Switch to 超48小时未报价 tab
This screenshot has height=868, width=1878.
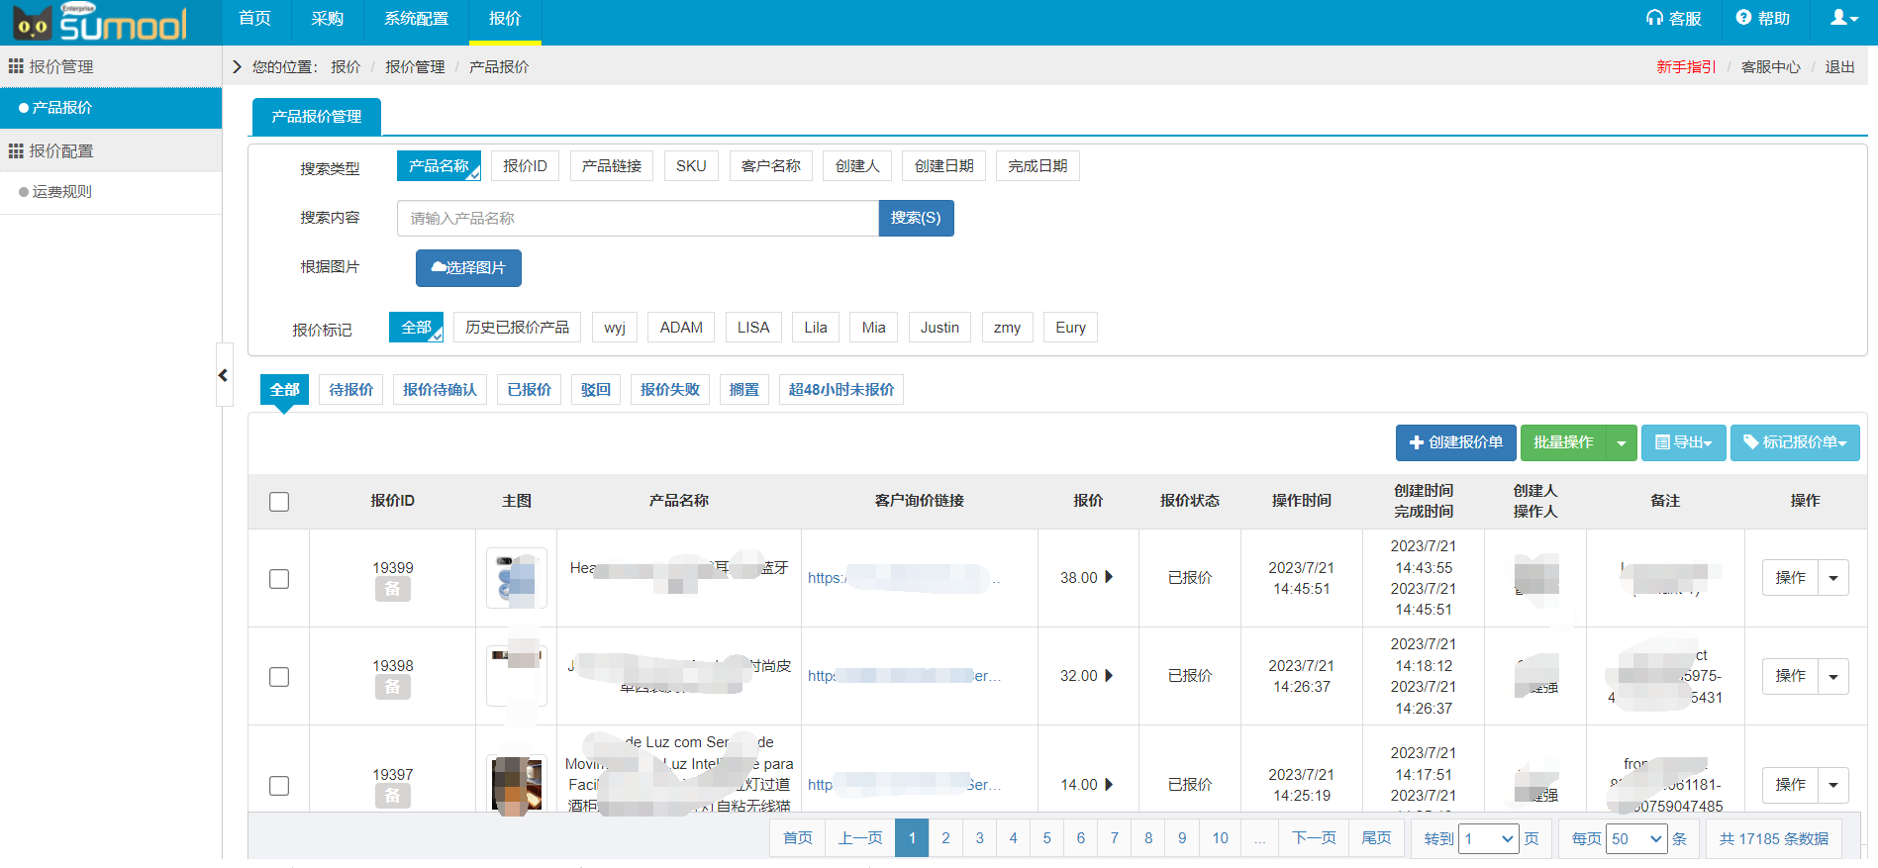(841, 389)
